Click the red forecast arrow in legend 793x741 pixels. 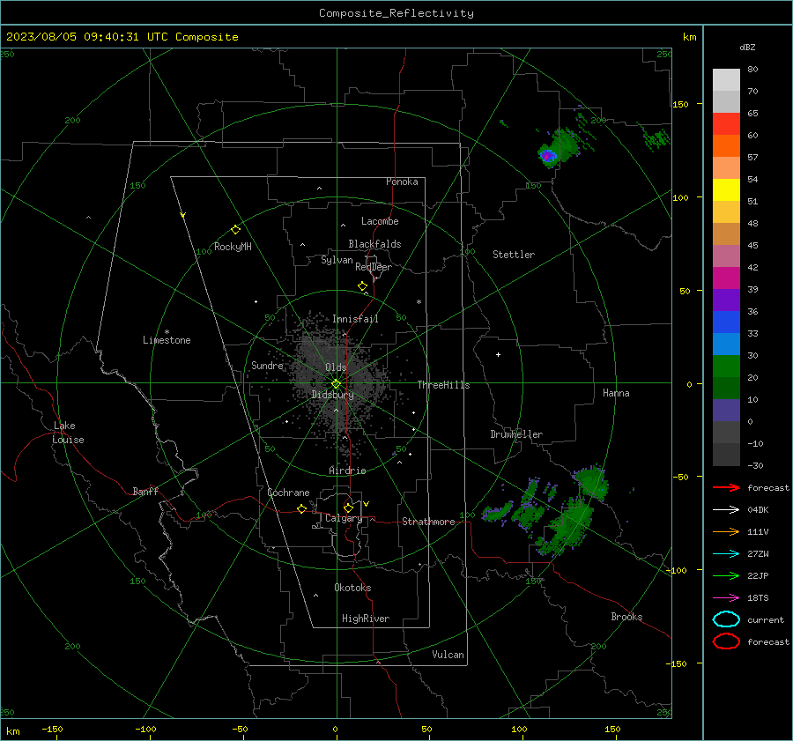pyautogui.click(x=726, y=487)
